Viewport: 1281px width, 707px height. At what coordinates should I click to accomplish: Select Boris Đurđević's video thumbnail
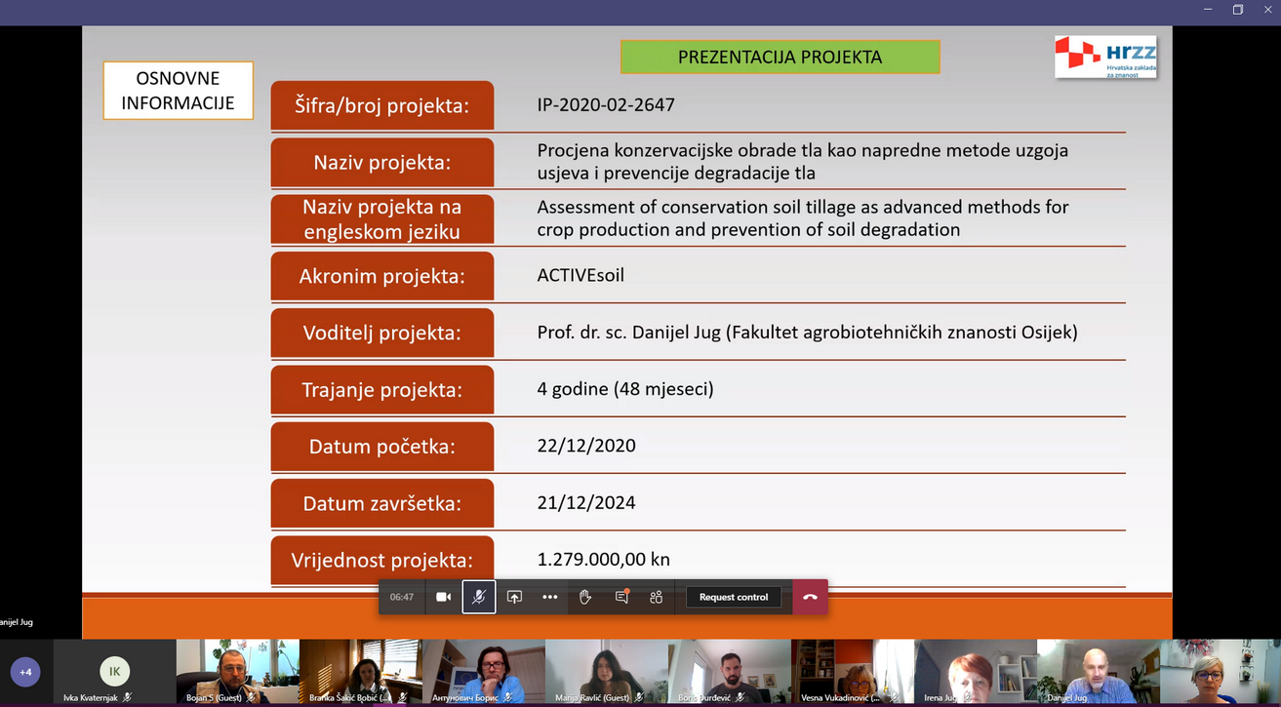pos(729,671)
